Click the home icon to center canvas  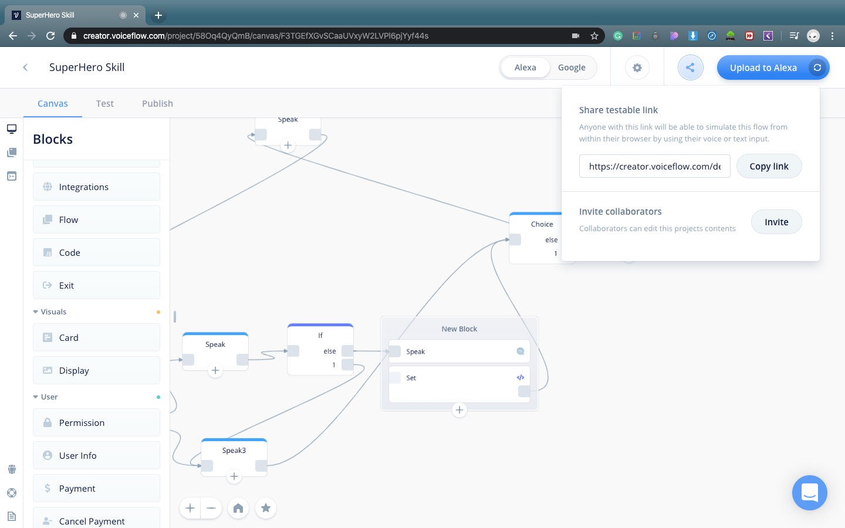238,508
